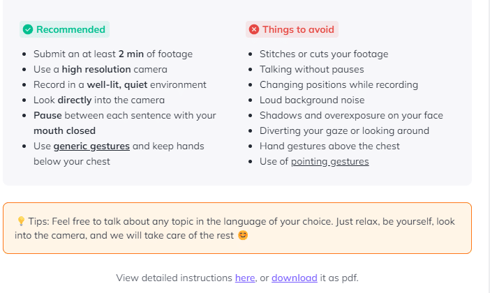Image resolution: width=490 pixels, height=293 pixels.
Task: Click the green checkmark icon beside Recommended
Action: click(x=28, y=29)
